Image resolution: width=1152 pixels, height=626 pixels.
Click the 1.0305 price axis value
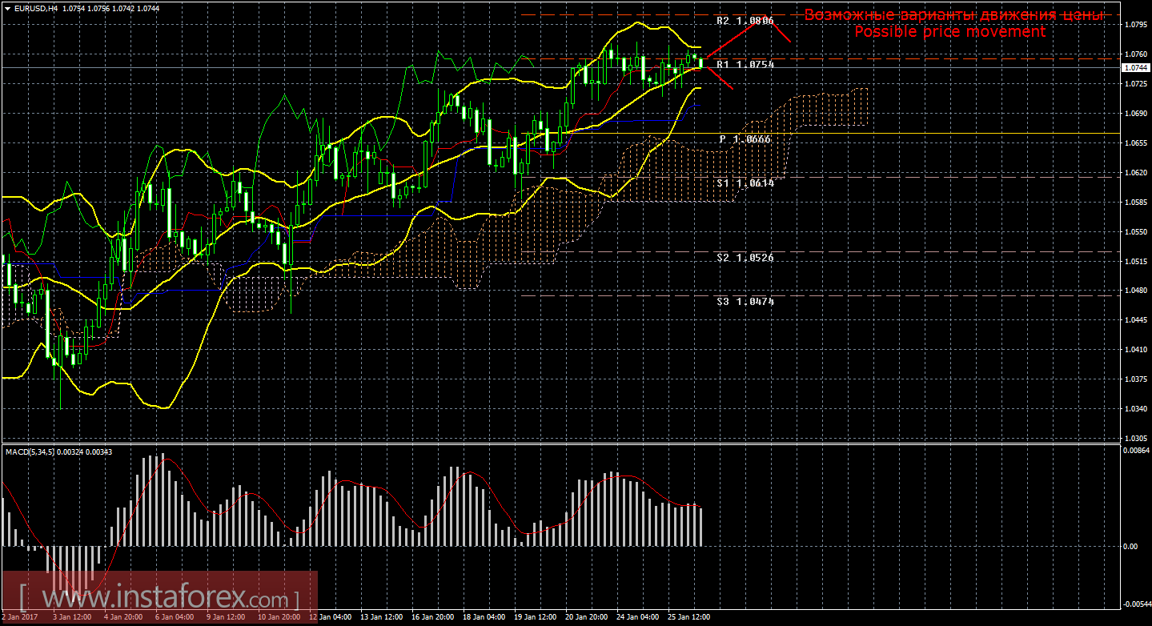click(1135, 439)
